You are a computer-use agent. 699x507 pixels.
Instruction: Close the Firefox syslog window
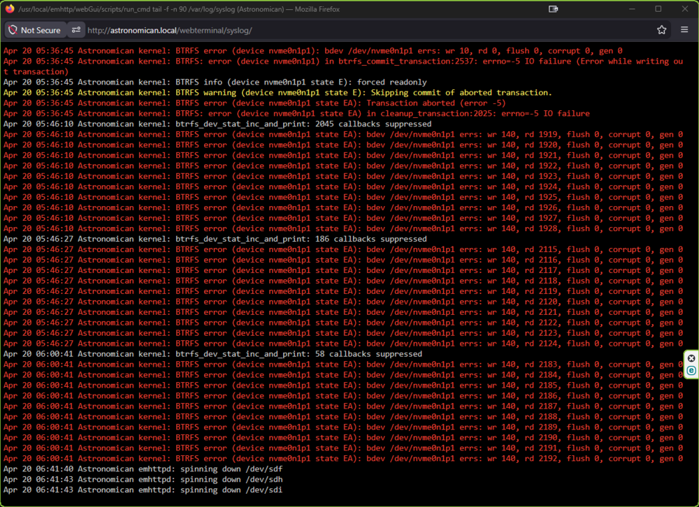(685, 9)
